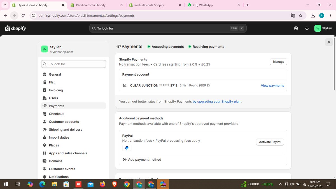
Task: Select Payments in the settings sidebar
Action: 73,106
